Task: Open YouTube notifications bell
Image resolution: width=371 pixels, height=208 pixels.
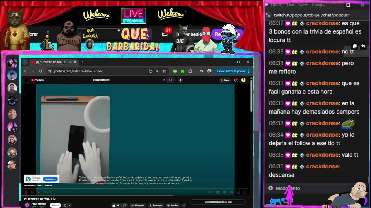Action: click(x=235, y=80)
